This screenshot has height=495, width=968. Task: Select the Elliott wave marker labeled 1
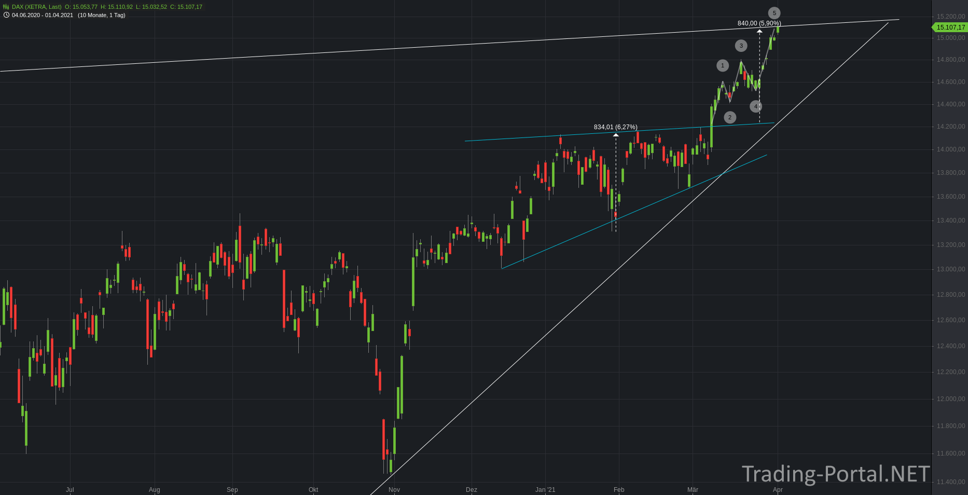pyautogui.click(x=723, y=65)
